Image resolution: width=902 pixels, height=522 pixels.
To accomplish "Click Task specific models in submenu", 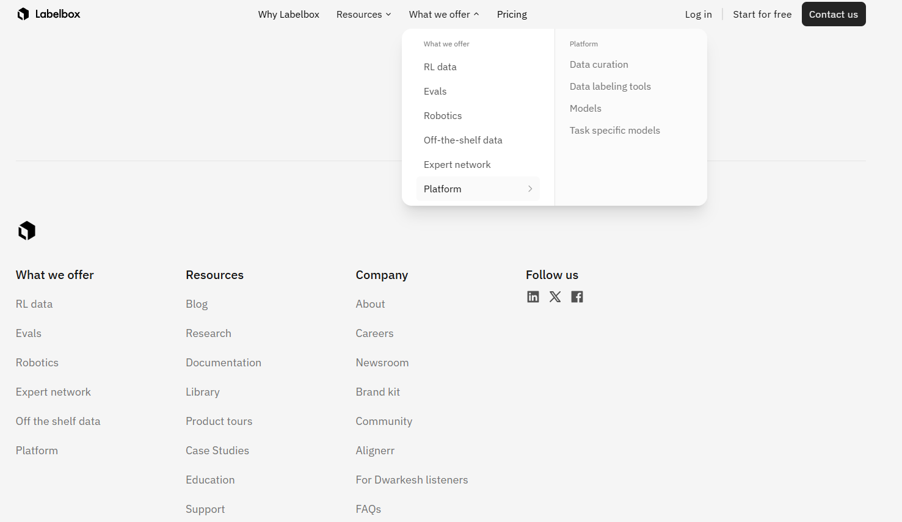I will tap(614, 130).
